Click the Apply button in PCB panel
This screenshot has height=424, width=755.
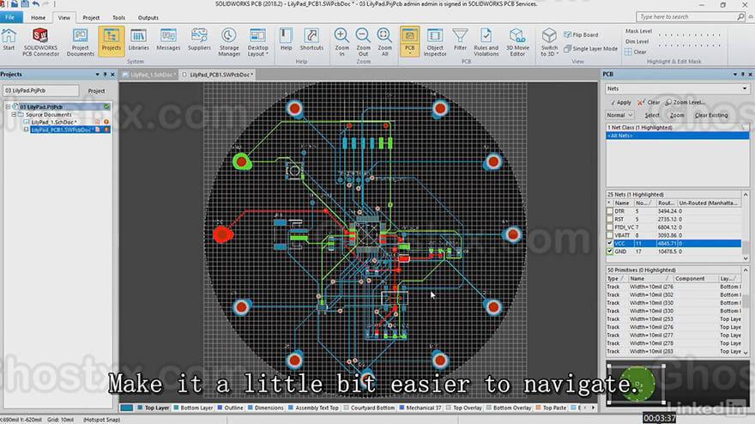(x=620, y=102)
